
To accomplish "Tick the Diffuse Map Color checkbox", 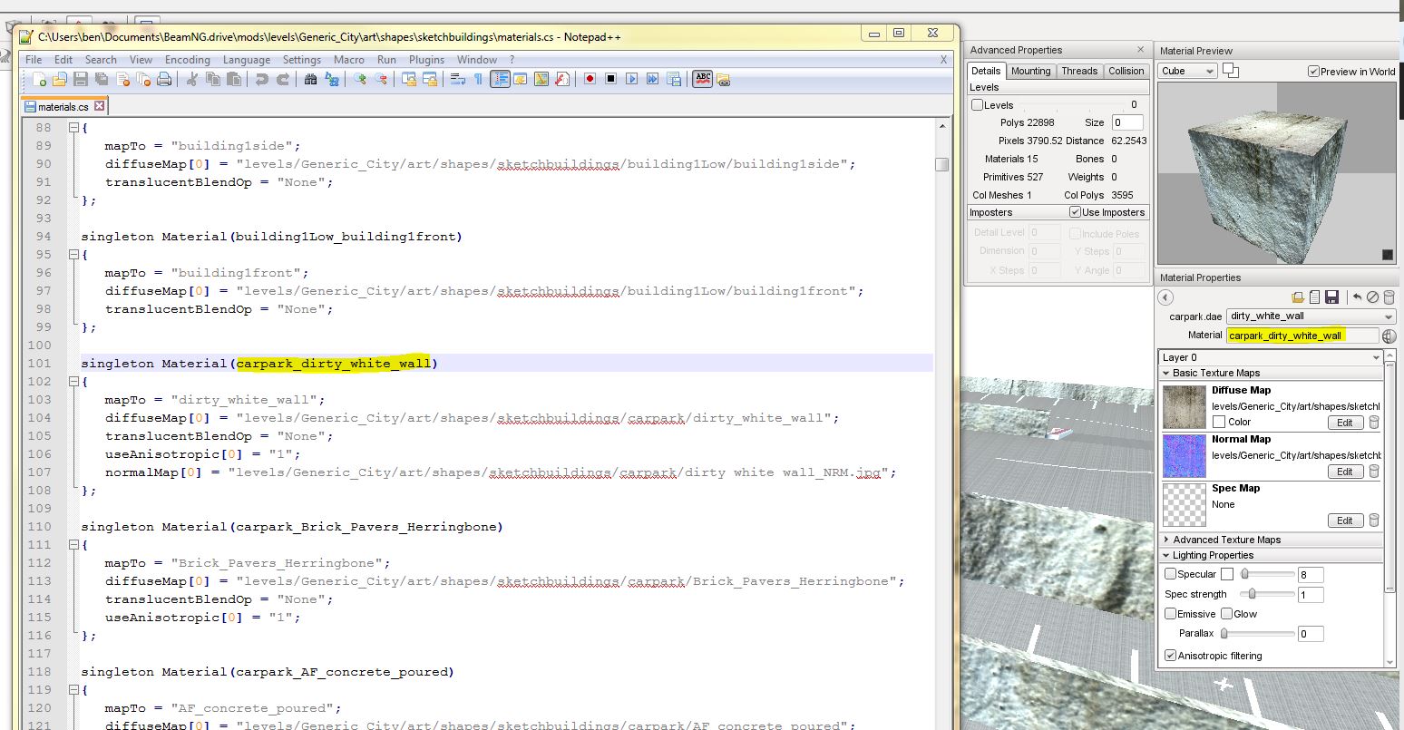I will (x=1219, y=422).
